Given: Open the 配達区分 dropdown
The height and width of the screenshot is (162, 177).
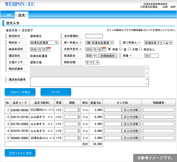Looking at the screenshot, I should click(91, 56).
